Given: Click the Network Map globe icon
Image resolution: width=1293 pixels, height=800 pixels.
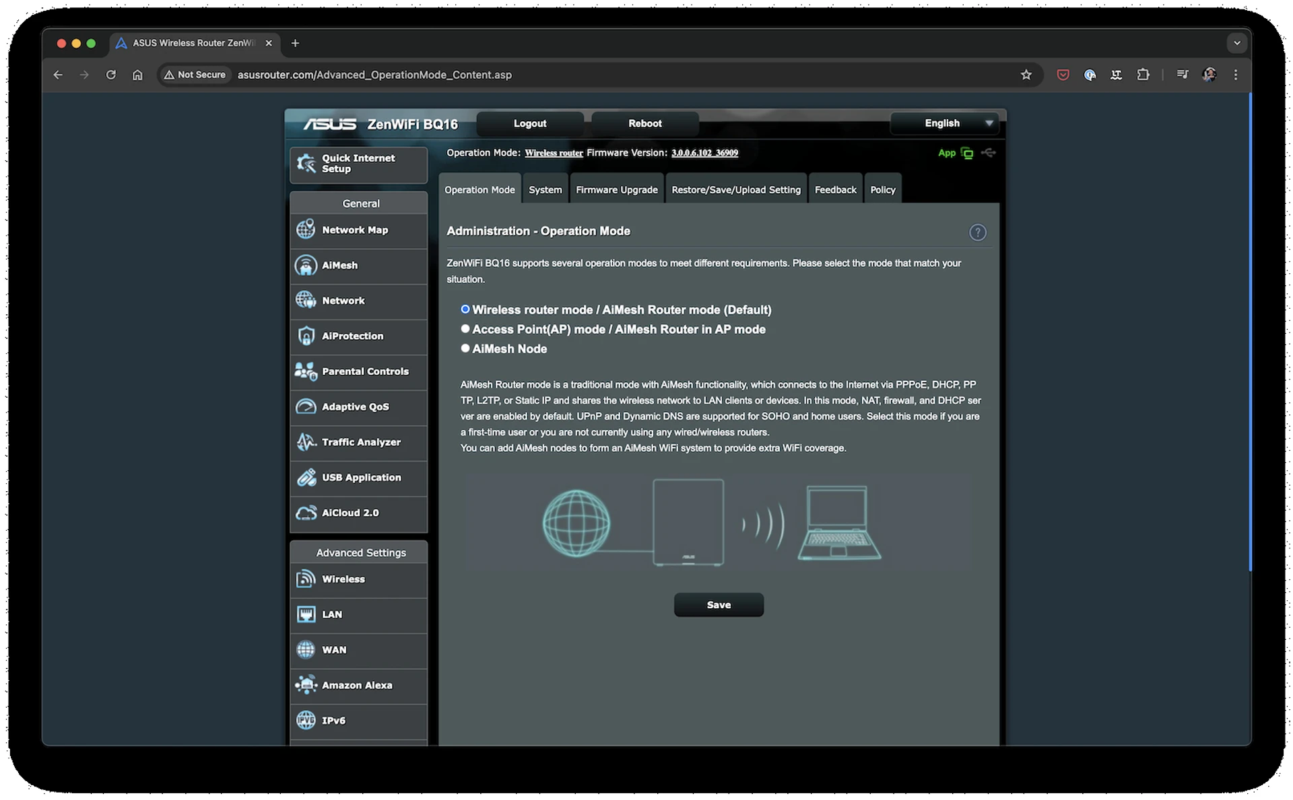Looking at the screenshot, I should pos(306,229).
